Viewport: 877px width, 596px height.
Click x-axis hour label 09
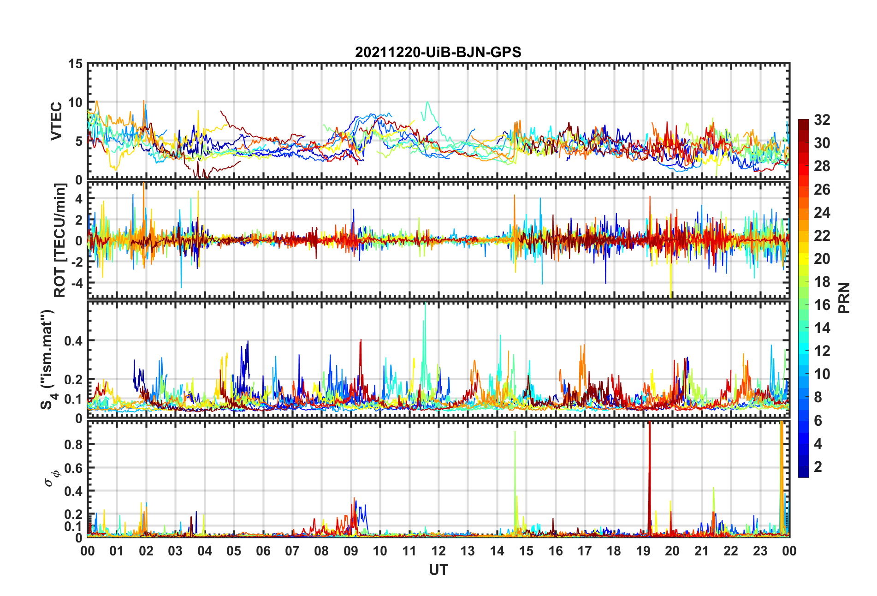coord(351,551)
